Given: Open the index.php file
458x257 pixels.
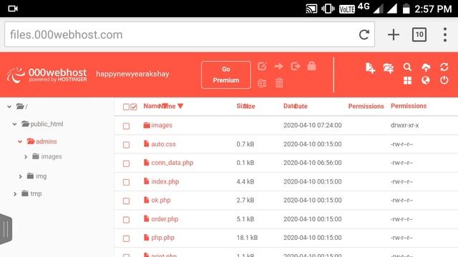Looking at the screenshot, I should click(x=165, y=181).
